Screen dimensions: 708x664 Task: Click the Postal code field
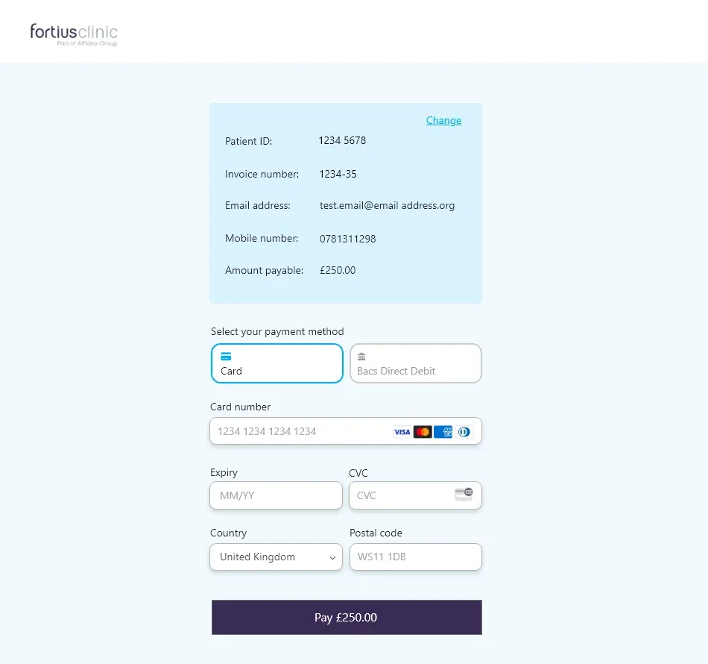[x=415, y=557]
